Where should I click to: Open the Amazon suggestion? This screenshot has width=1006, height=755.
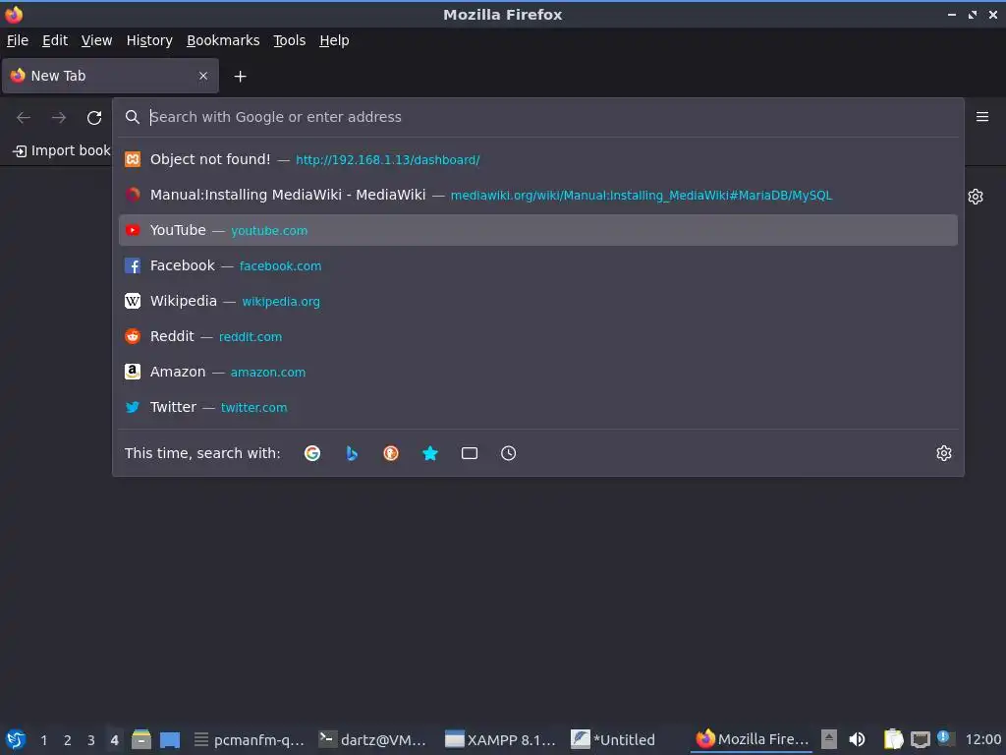tap(537, 371)
